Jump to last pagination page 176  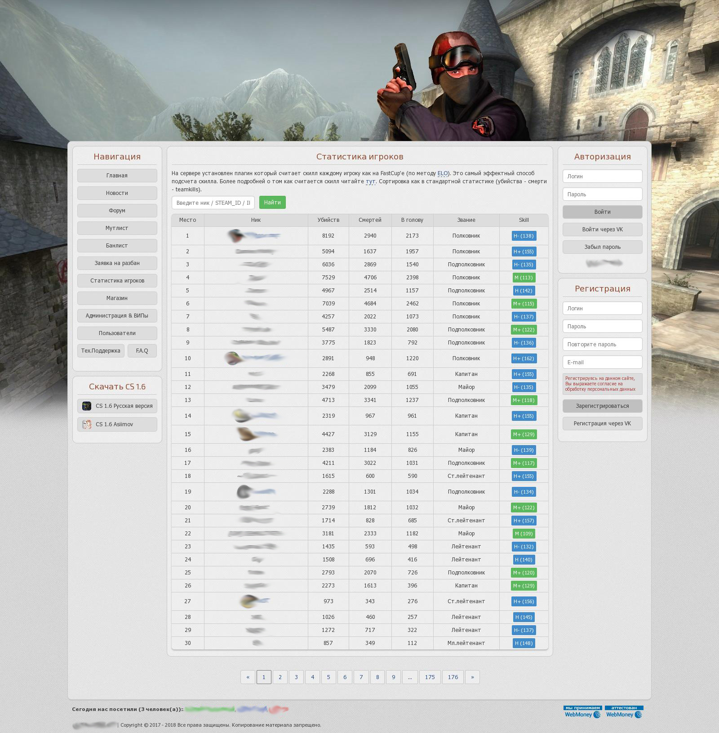(x=453, y=677)
